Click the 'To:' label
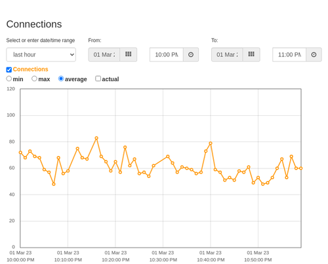The image size is (328, 264). [215, 41]
